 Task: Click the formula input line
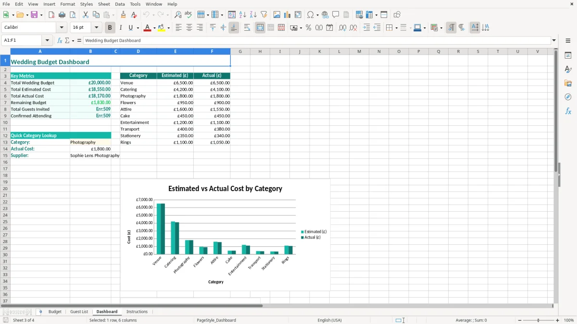pyautogui.click(x=316, y=40)
